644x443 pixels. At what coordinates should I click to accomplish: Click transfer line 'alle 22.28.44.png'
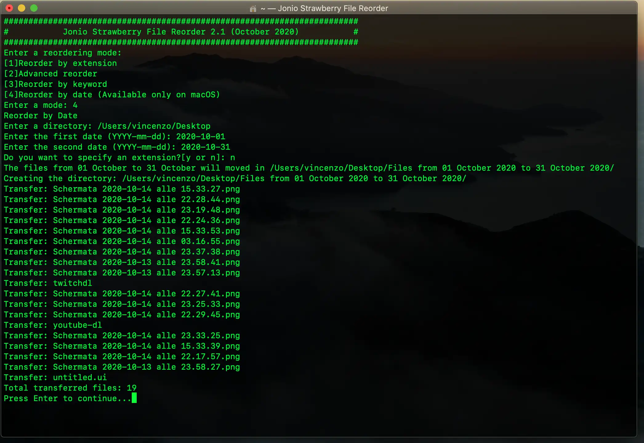[x=122, y=199]
